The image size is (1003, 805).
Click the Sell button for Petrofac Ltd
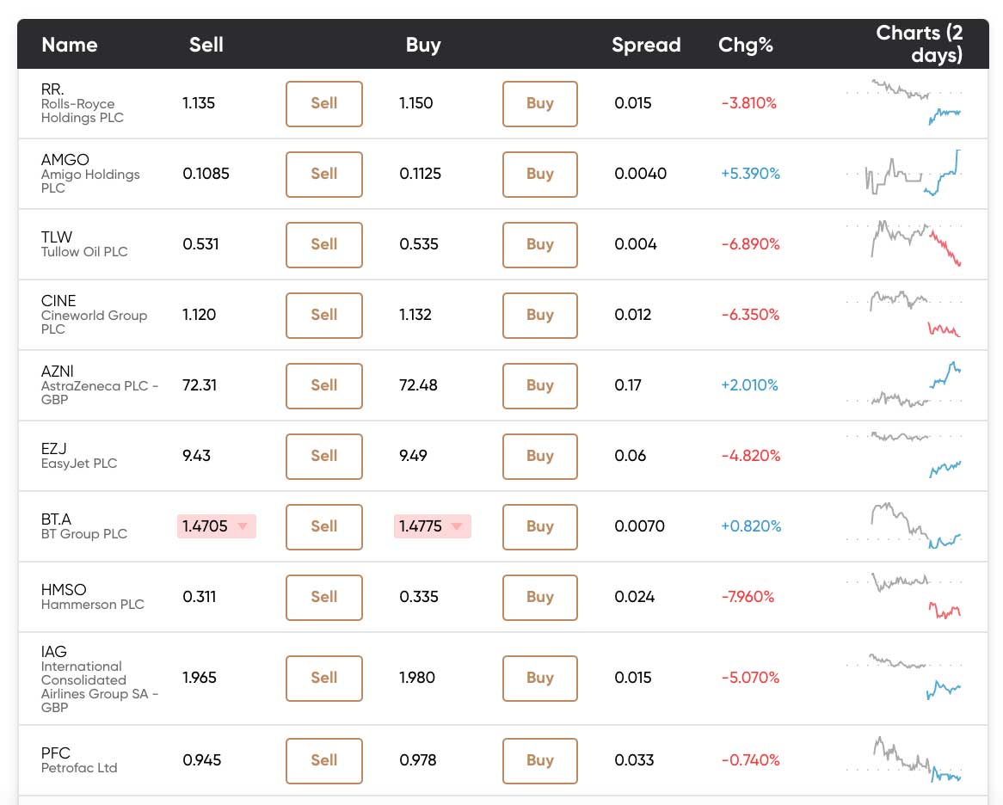pos(323,761)
